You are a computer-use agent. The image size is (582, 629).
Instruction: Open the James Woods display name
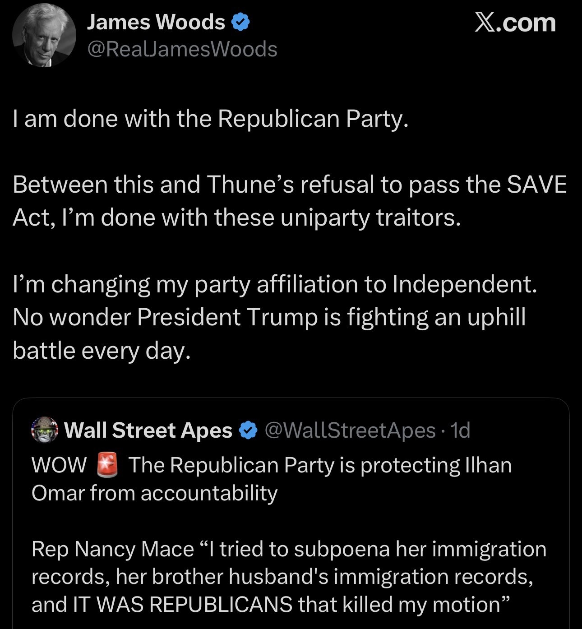(156, 22)
